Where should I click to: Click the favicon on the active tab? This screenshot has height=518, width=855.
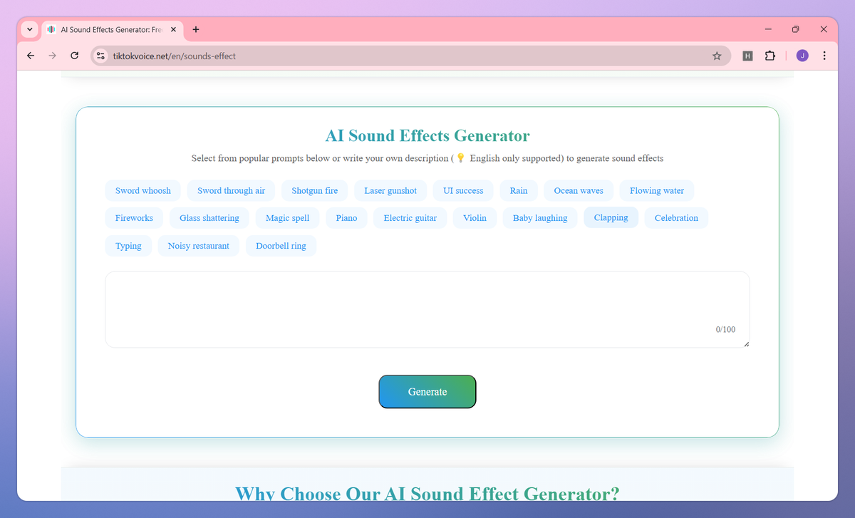(51, 30)
